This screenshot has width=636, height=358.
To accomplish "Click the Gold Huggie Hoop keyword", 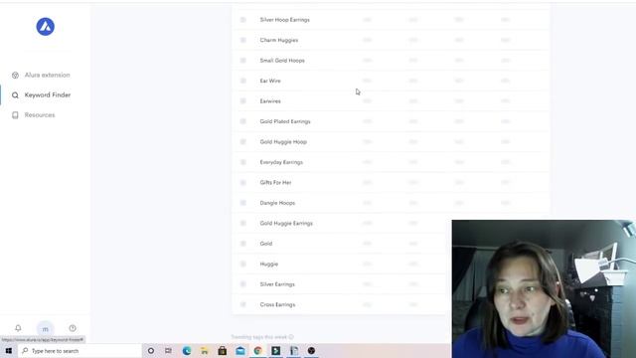I will coord(283,141).
